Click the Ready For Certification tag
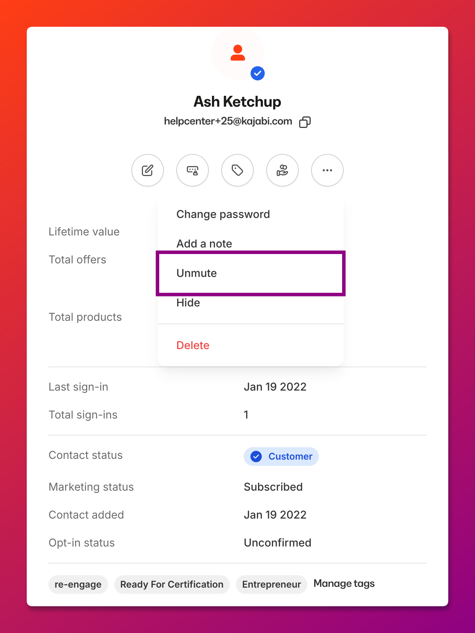The width and height of the screenshot is (475, 633). click(x=172, y=585)
